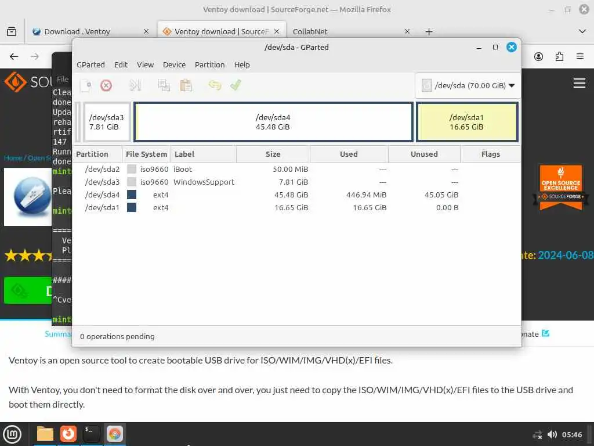Open a new Firefox tab

tap(429, 32)
